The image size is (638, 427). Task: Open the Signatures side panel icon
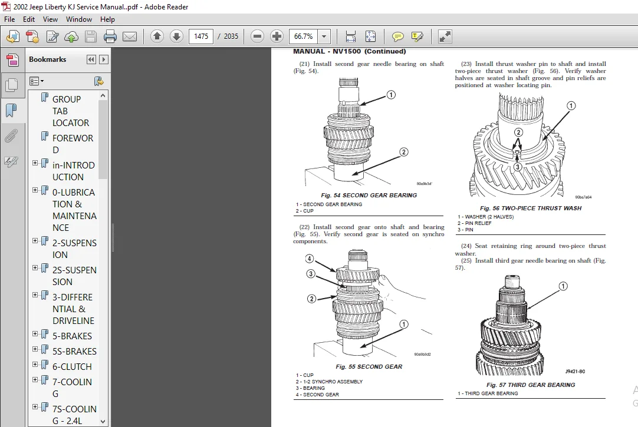coord(11,161)
